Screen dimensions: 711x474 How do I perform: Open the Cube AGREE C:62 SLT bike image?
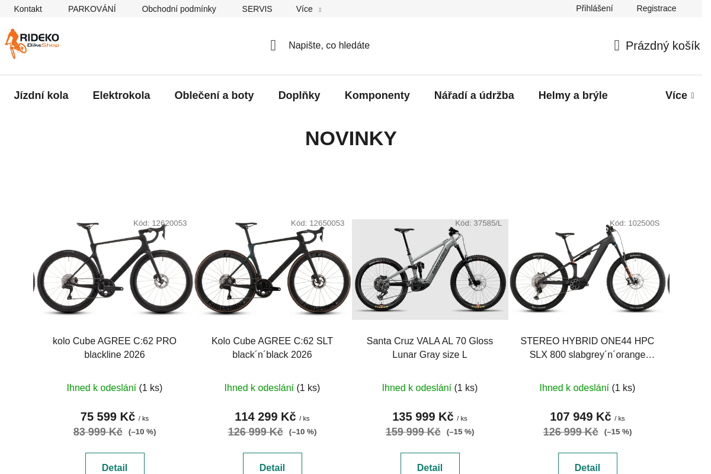tap(273, 270)
